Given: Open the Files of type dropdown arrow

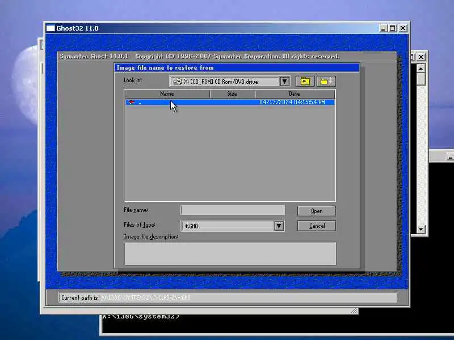Looking at the screenshot, I should (x=279, y=226).
